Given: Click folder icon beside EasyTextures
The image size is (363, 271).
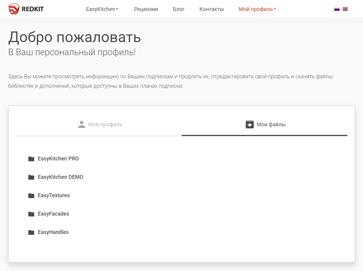Looking at the screenshot, I should pos(31,196).
